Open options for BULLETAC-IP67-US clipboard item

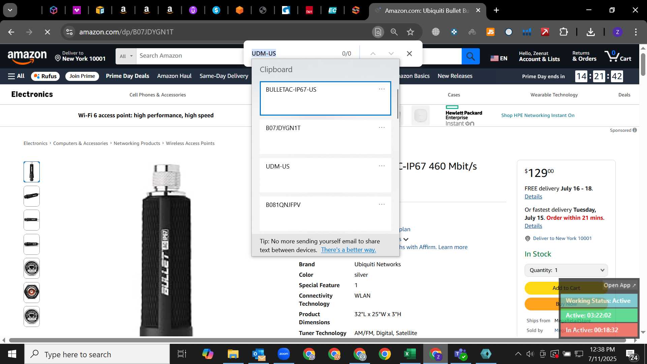(381, 89)
